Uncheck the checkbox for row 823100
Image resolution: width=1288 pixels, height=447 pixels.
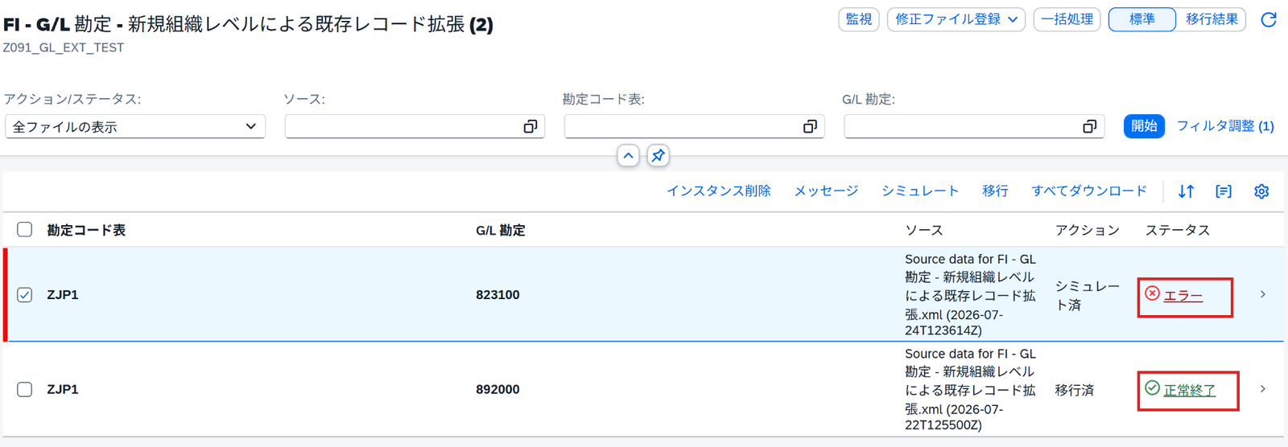(25, 294)
